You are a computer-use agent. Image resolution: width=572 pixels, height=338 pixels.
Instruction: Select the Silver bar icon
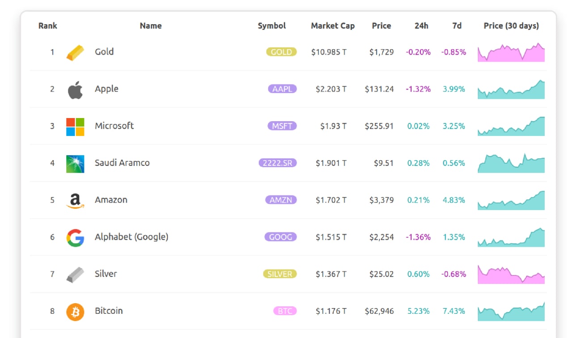75,275
